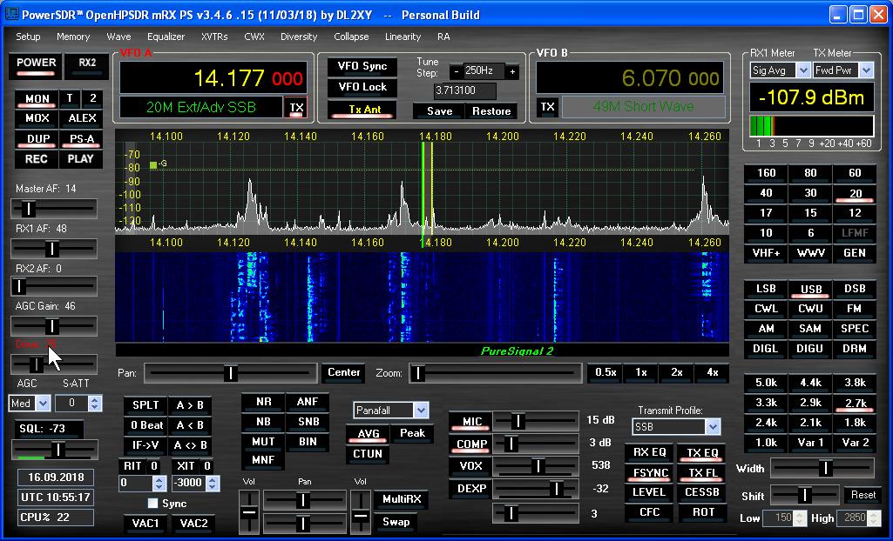This screenshot has height=541, width=893.
Task: Toggle the COMP compressor button
Action: [x=471, y=444]
